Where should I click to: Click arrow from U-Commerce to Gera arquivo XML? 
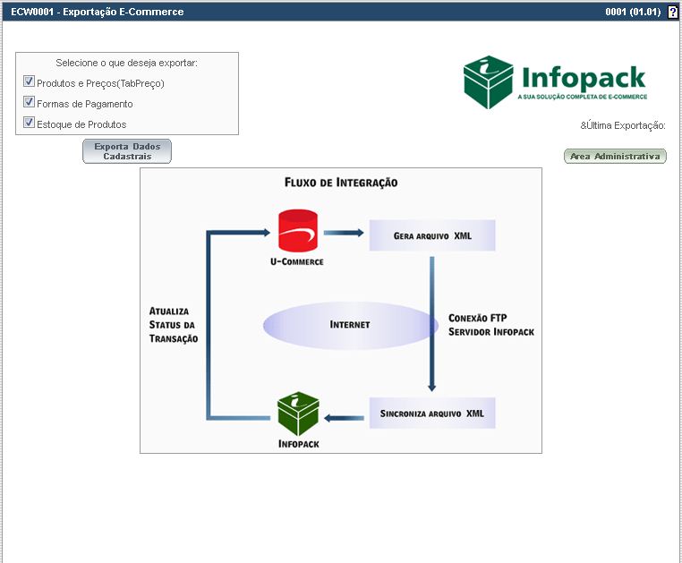pos(344,233)
